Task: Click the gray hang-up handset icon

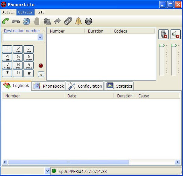Action: click(16, 21)
